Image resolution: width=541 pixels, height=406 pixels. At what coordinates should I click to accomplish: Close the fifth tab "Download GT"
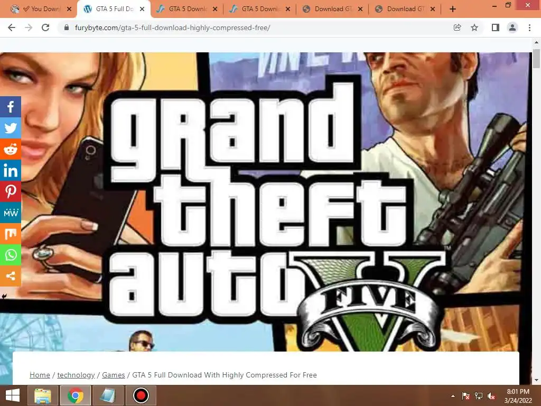pyautogui.click(x=360, y=10)
